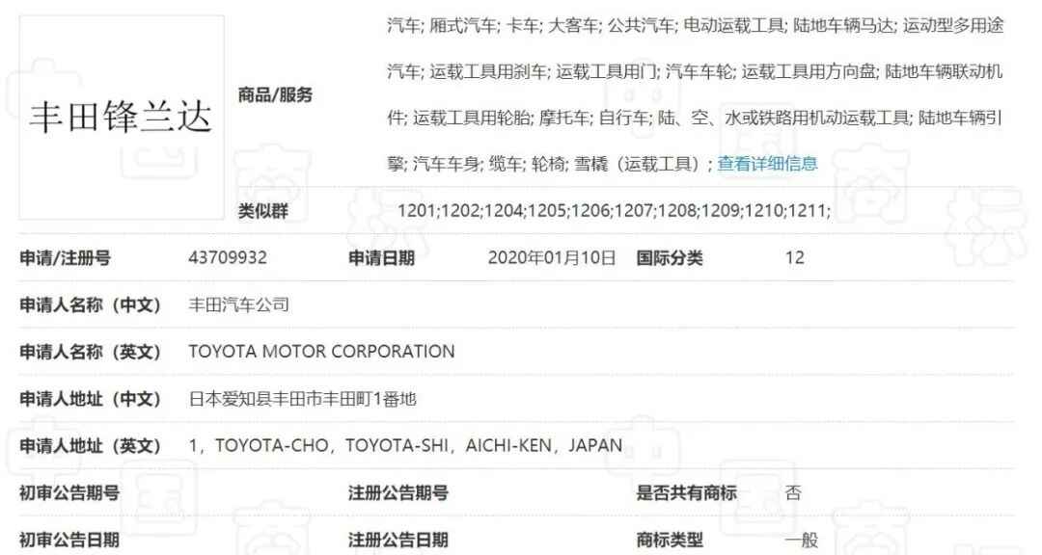Click the 注册公告期号 label
This screenshot has height=555, width=1042.
[398, 492]
